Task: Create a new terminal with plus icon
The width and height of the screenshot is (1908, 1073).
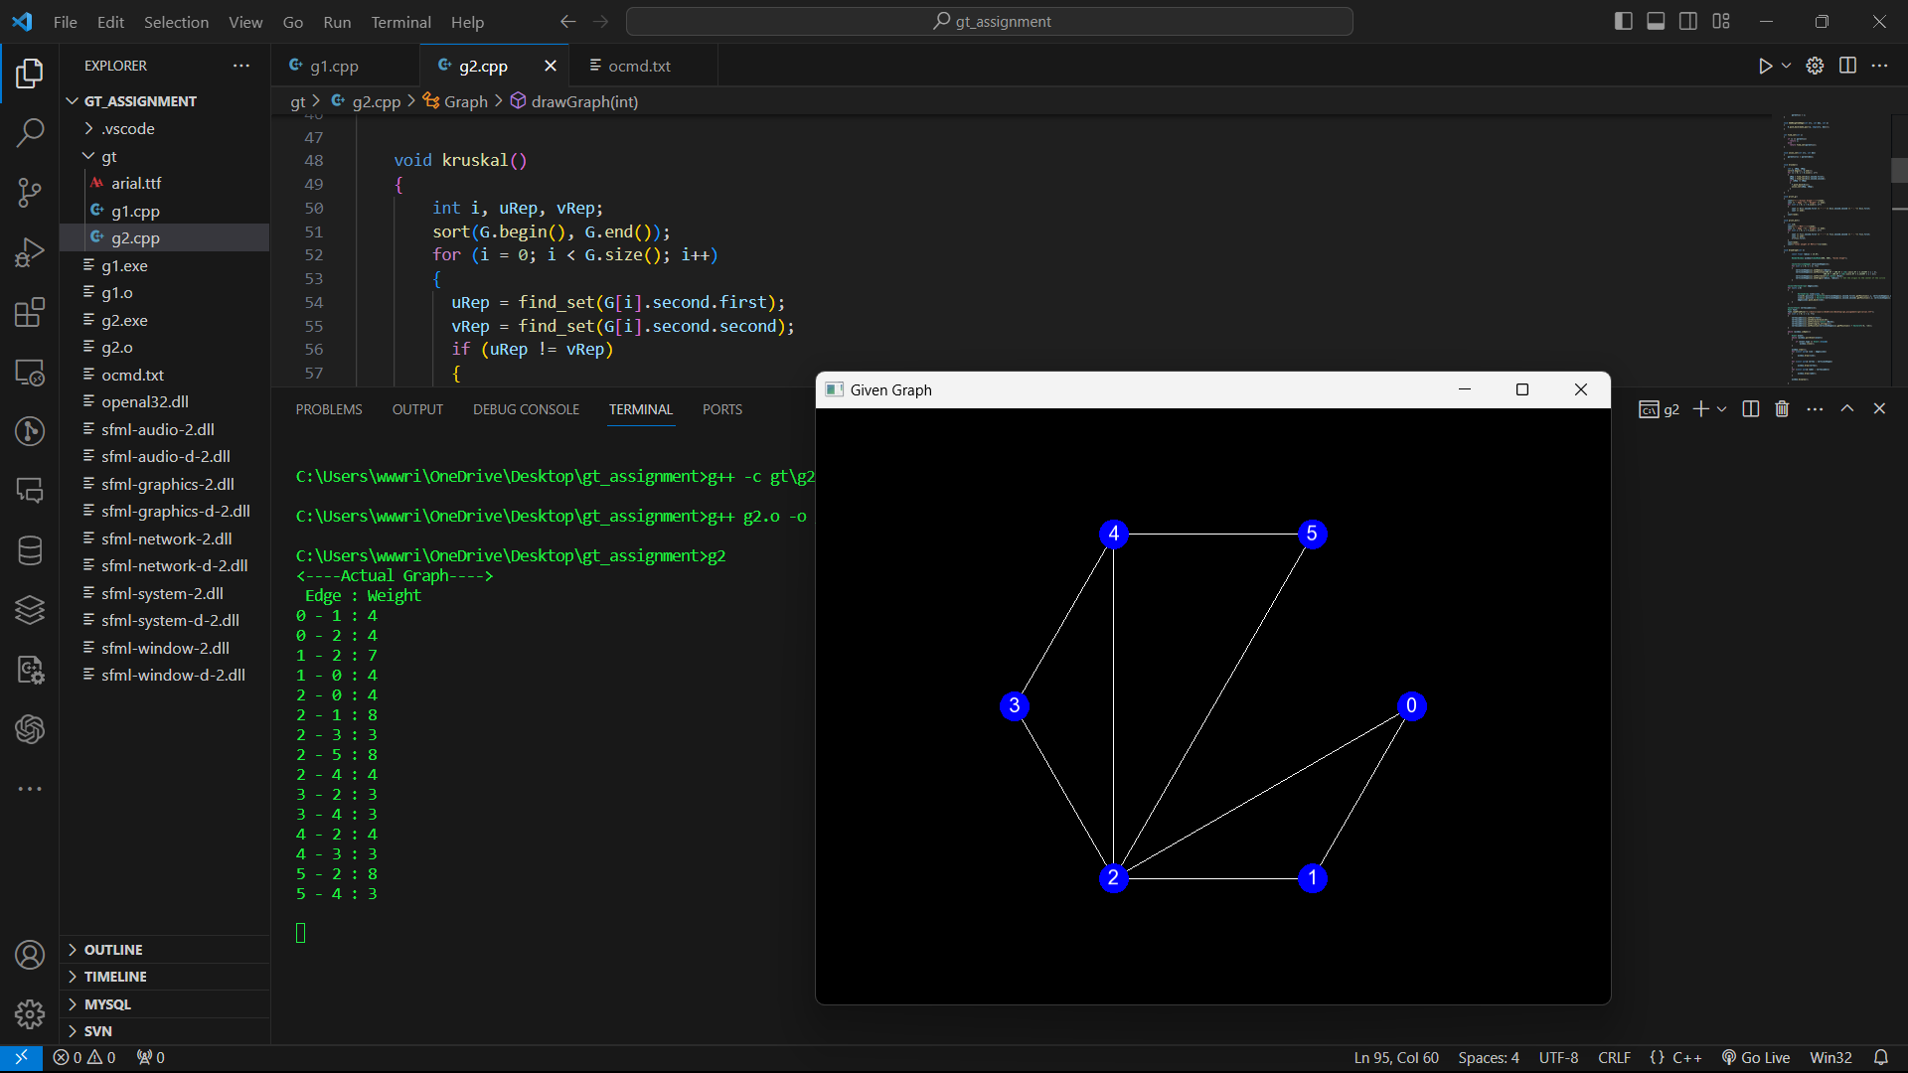Action: tap(1701, 409)
